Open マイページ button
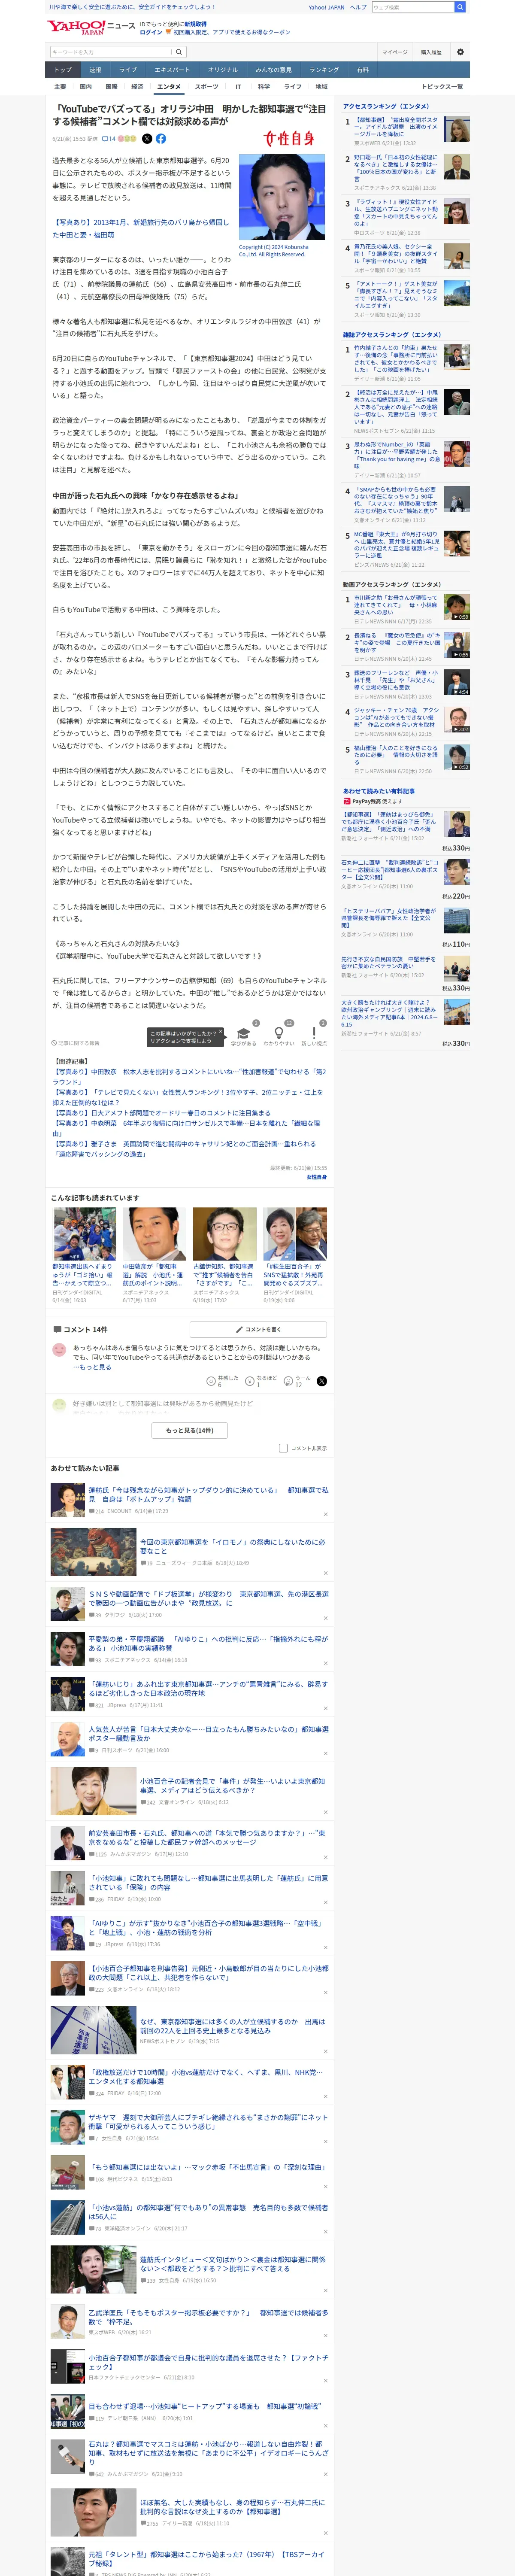 pyautogui.click(x=394, y=52)
